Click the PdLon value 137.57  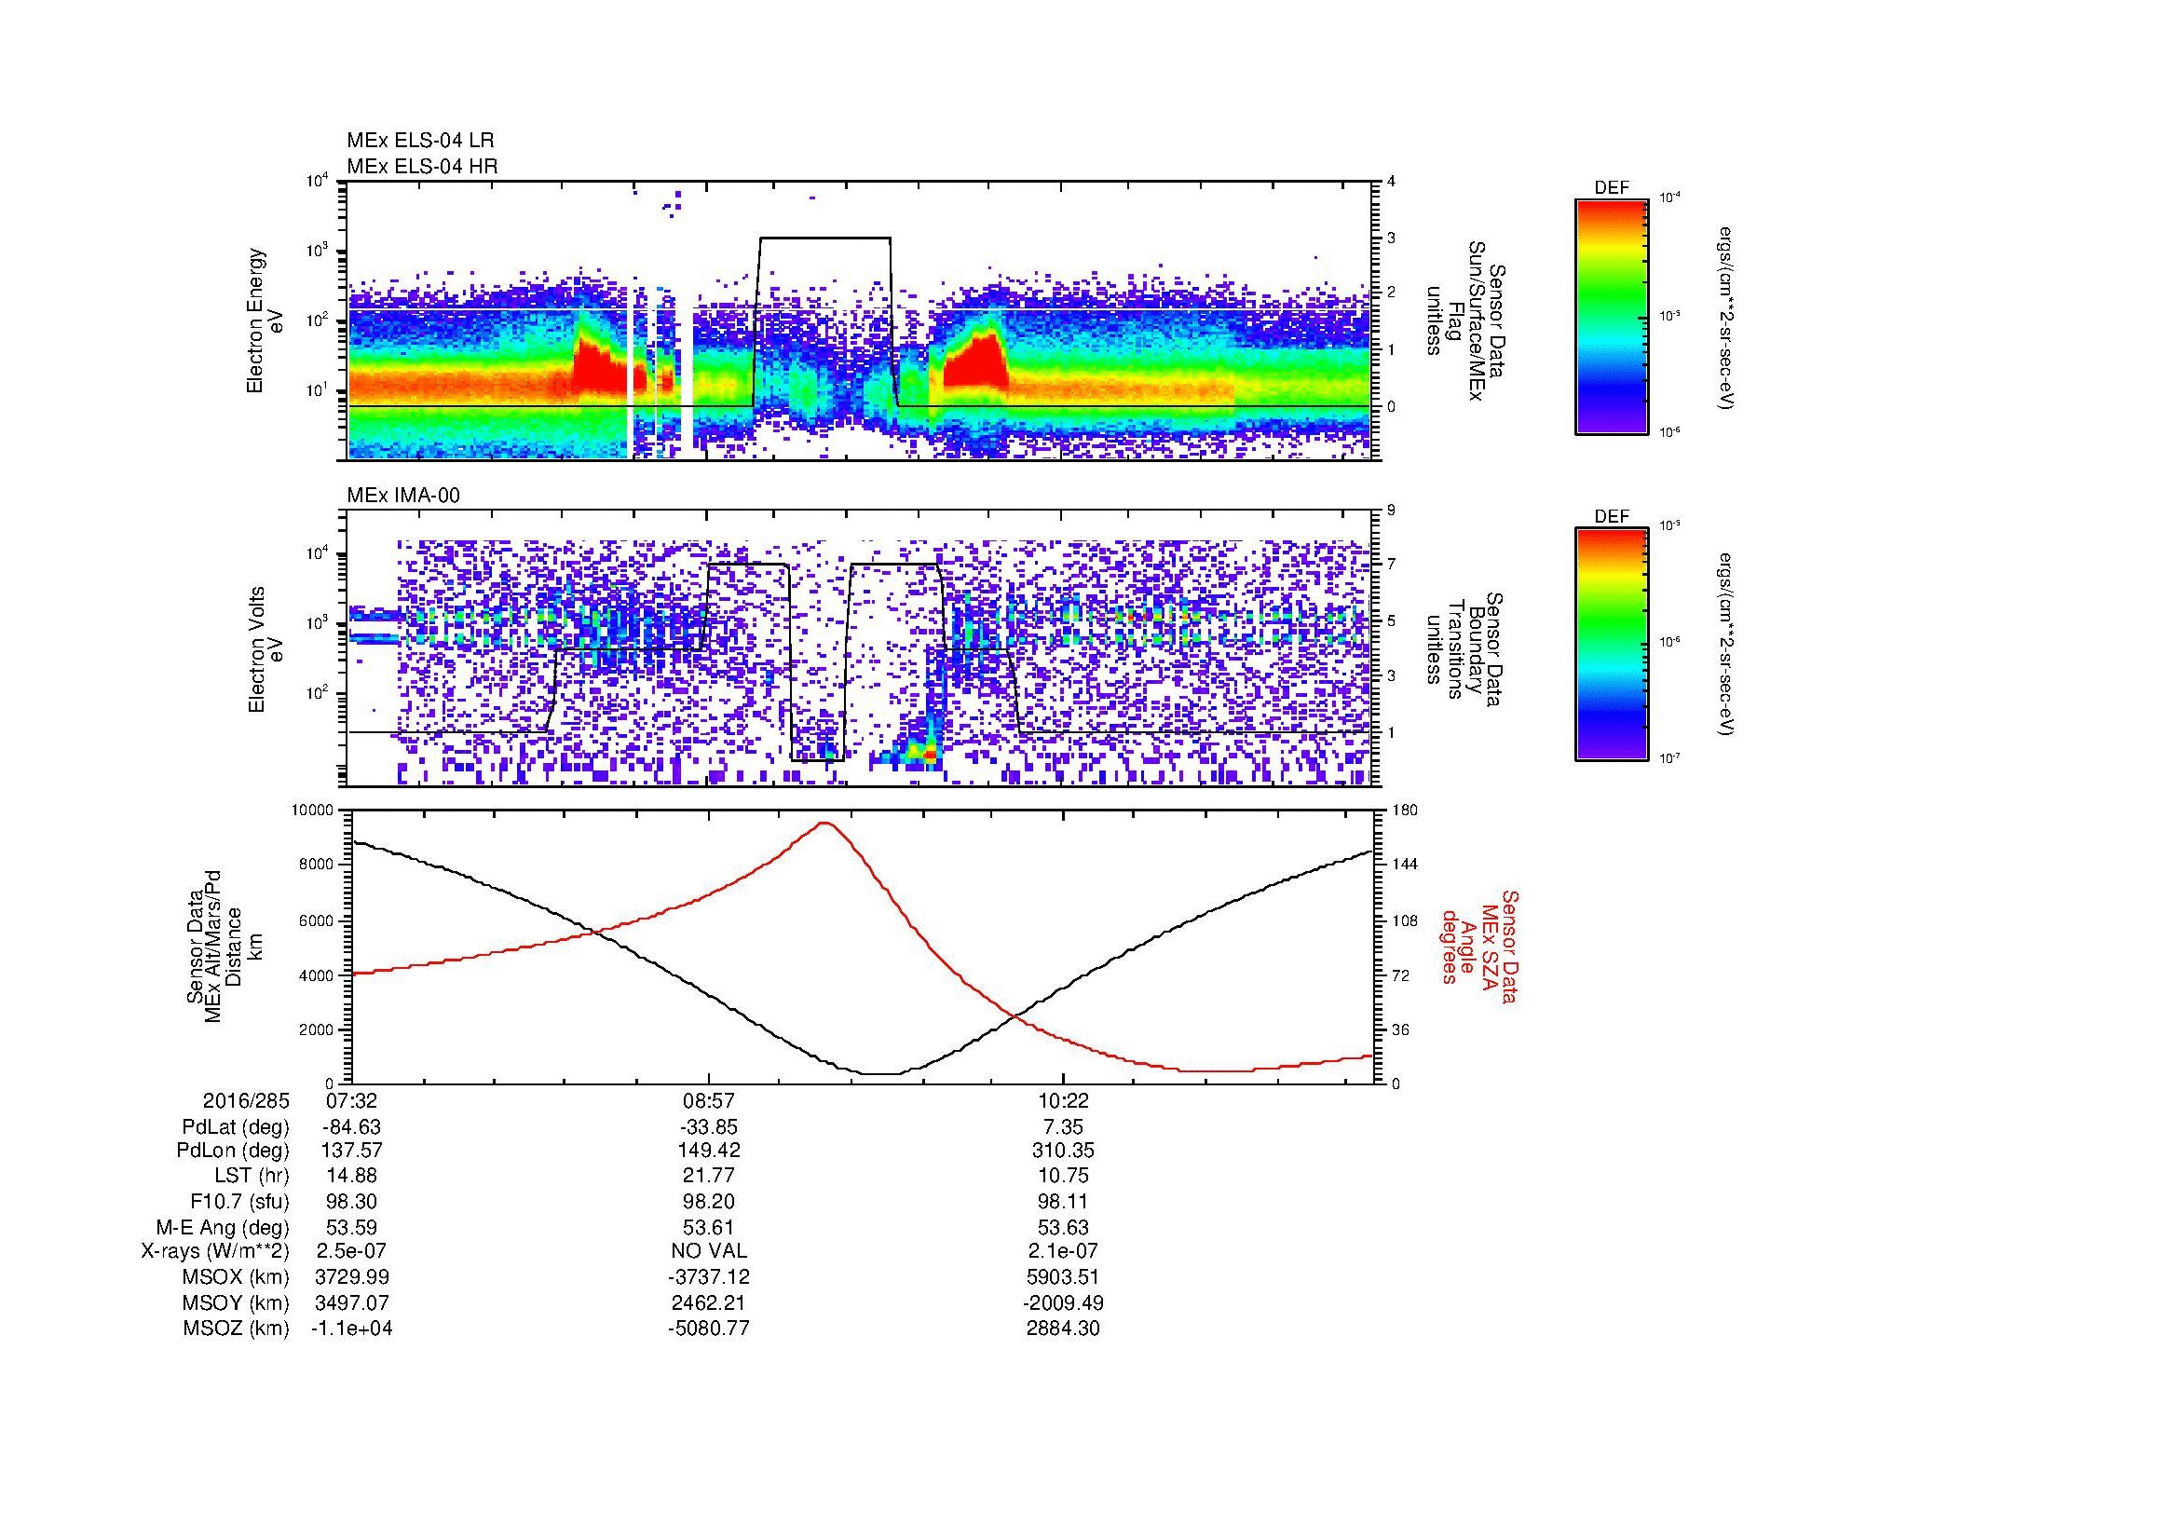click(x=351, y=1150)
